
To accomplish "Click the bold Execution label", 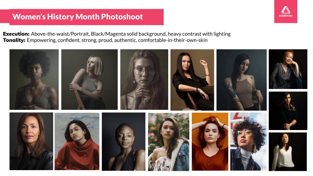I will (x=16, y=34).
